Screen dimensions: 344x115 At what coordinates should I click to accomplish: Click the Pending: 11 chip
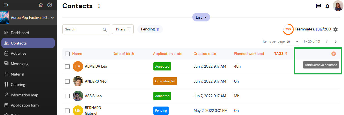(x=150, y=29)
